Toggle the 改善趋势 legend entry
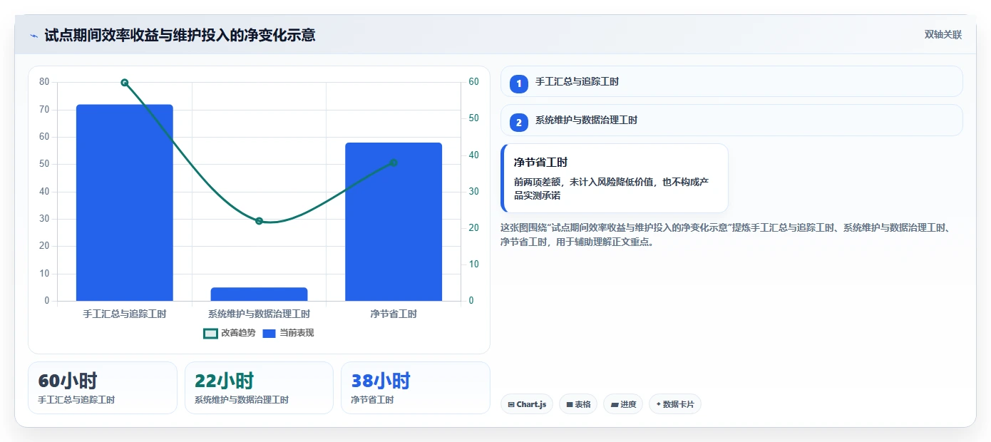The image size is (991, 442). (x=230, y=333)
